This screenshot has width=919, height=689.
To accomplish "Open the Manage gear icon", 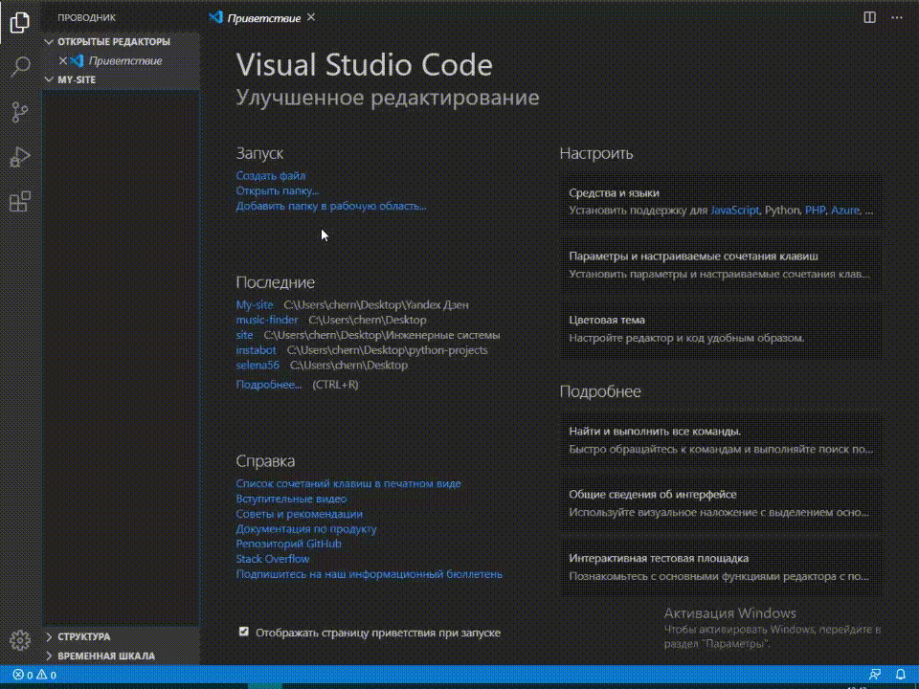I will [x=20, y=640].
